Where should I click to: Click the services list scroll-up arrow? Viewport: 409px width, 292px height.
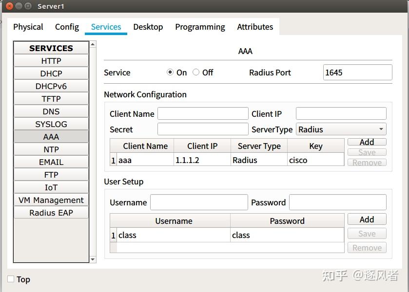(93, 44)
